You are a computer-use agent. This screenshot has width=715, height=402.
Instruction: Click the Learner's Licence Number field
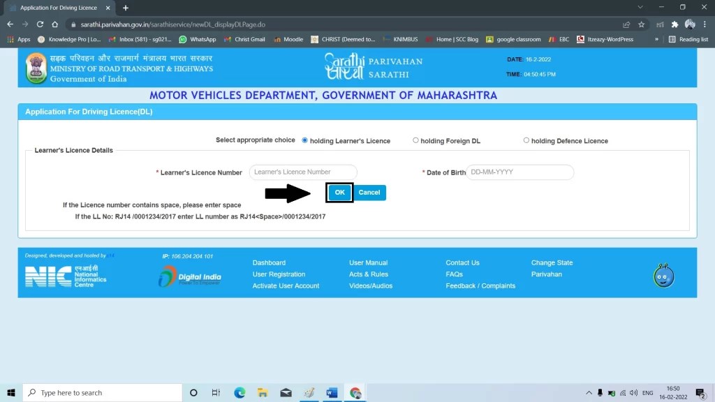[302, 172]
